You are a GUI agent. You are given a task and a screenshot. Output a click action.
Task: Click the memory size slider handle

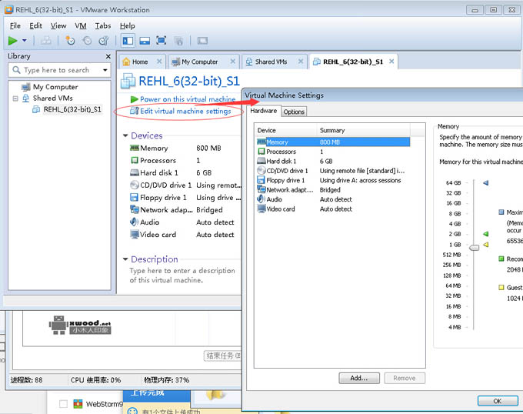pos(474,248)
